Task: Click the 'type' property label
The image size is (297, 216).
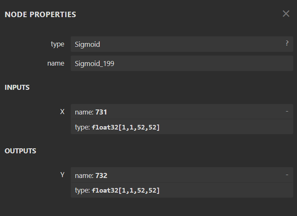Action: [57, 44]
